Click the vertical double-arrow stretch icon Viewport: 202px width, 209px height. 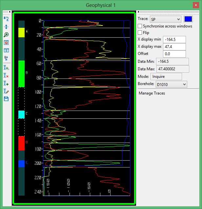pyautogui.click(x=6, y=27)
